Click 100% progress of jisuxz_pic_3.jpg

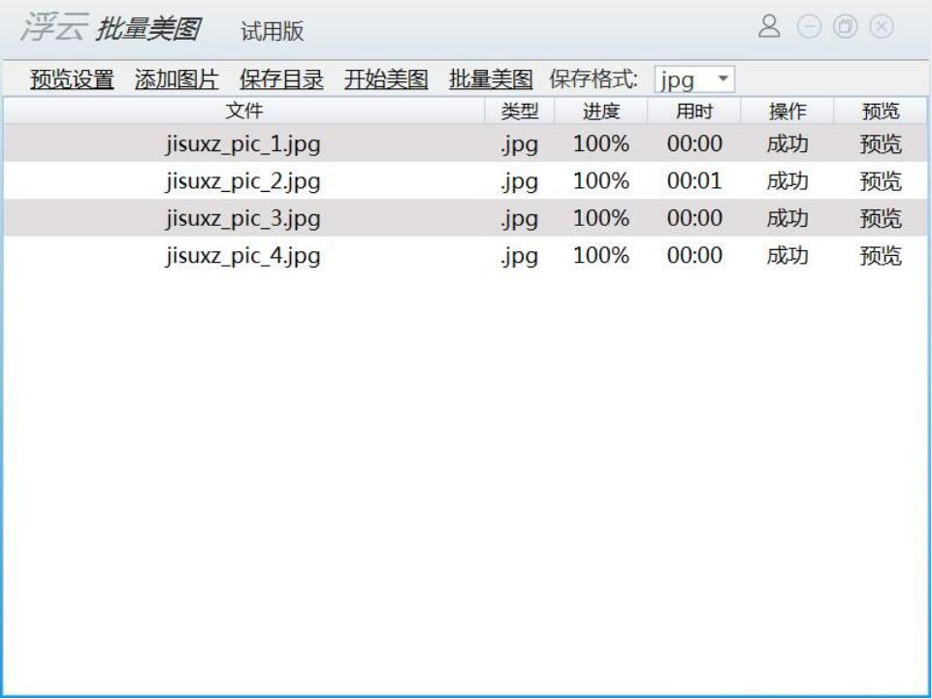click(601, 219)
